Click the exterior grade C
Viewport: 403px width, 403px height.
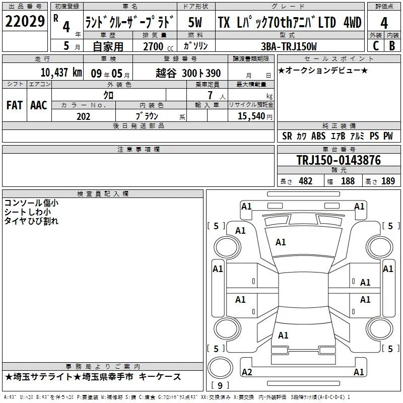pyautogui.click(x=376, y=46)
